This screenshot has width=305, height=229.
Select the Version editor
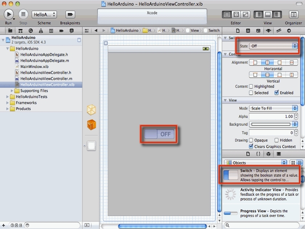[x=245, y=15]
